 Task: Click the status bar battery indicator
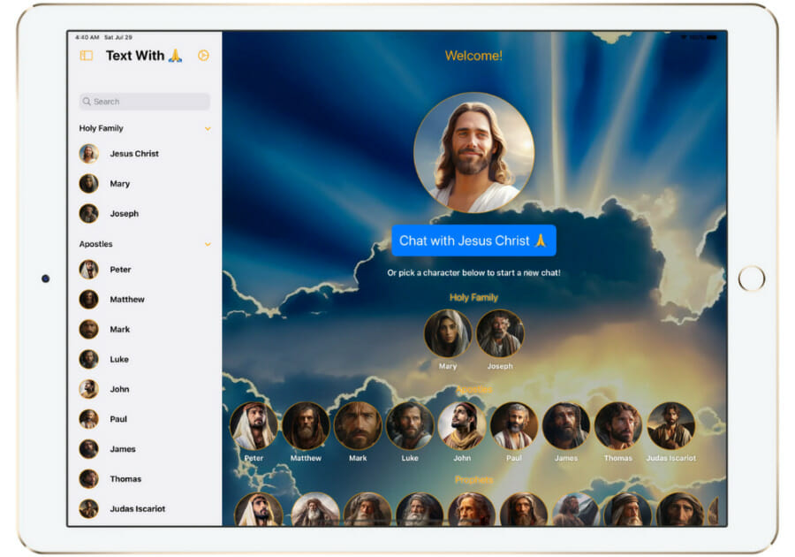click(x=712, y=37)
